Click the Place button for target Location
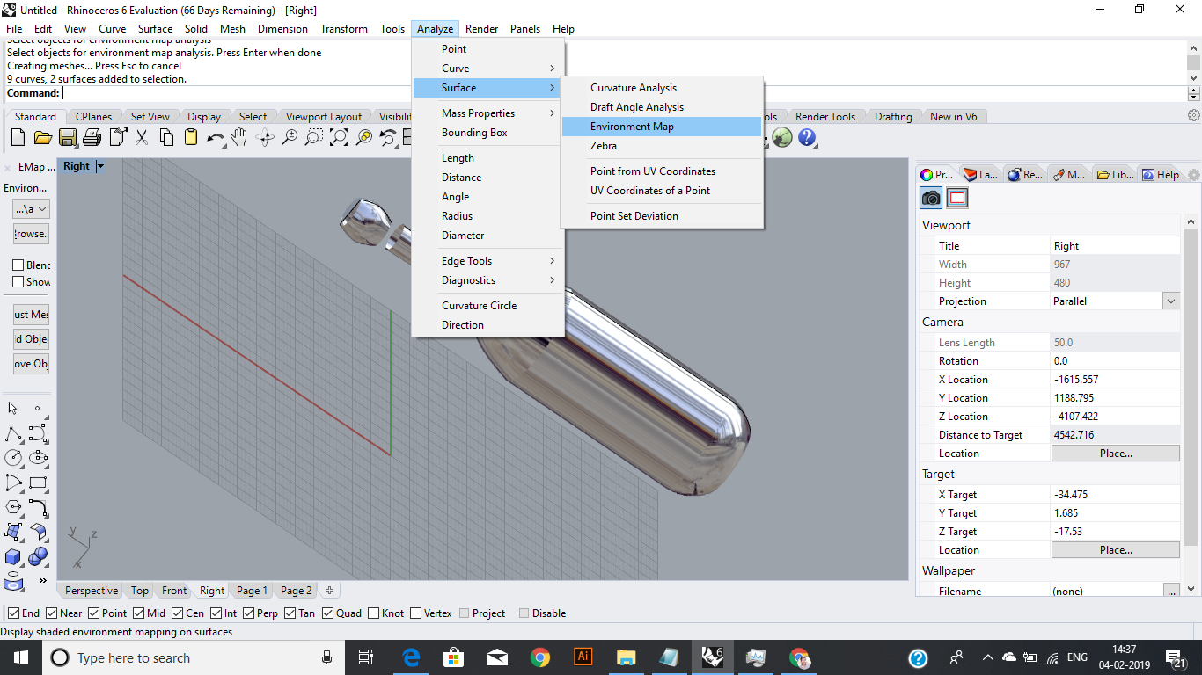The width and height of the screenshot is (1202, 675). (x=1116, y=550)
